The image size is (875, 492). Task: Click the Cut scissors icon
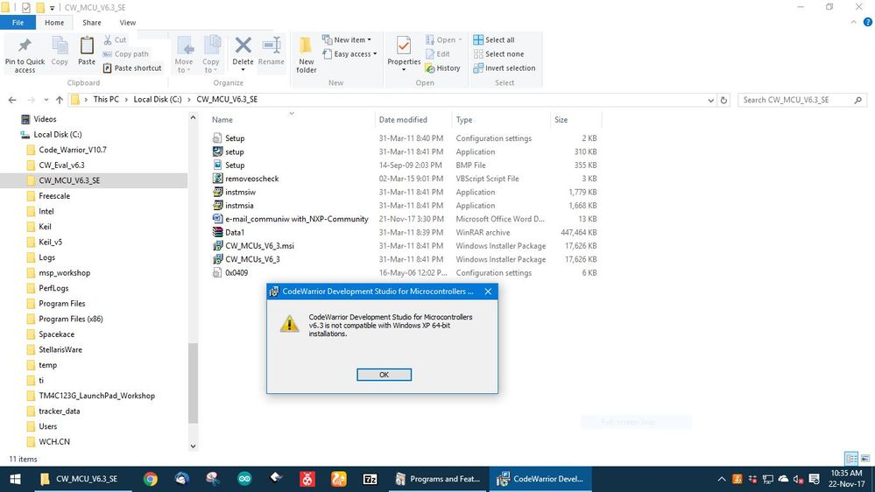pos(108,39)
